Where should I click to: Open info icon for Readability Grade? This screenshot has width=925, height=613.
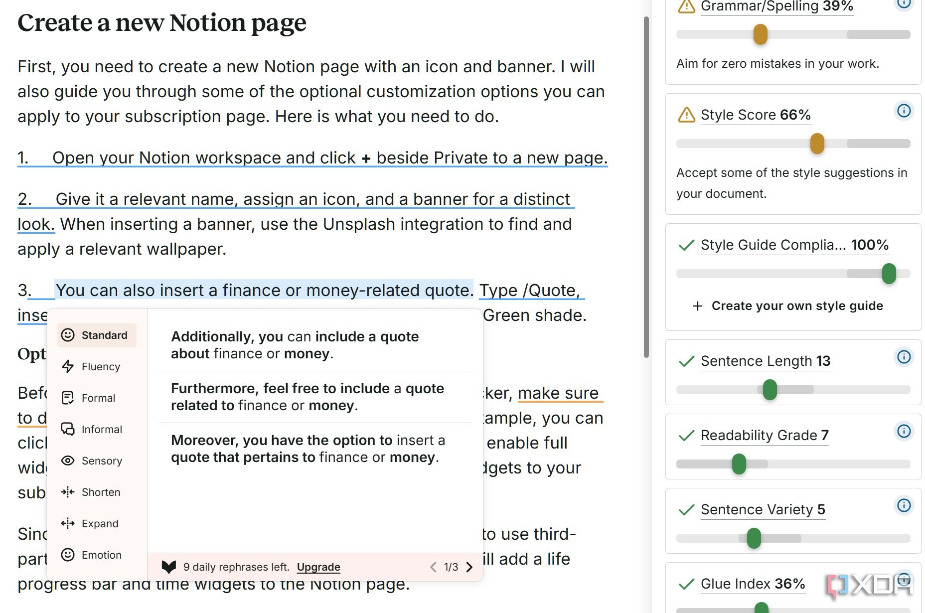click(x=904, y=431)
